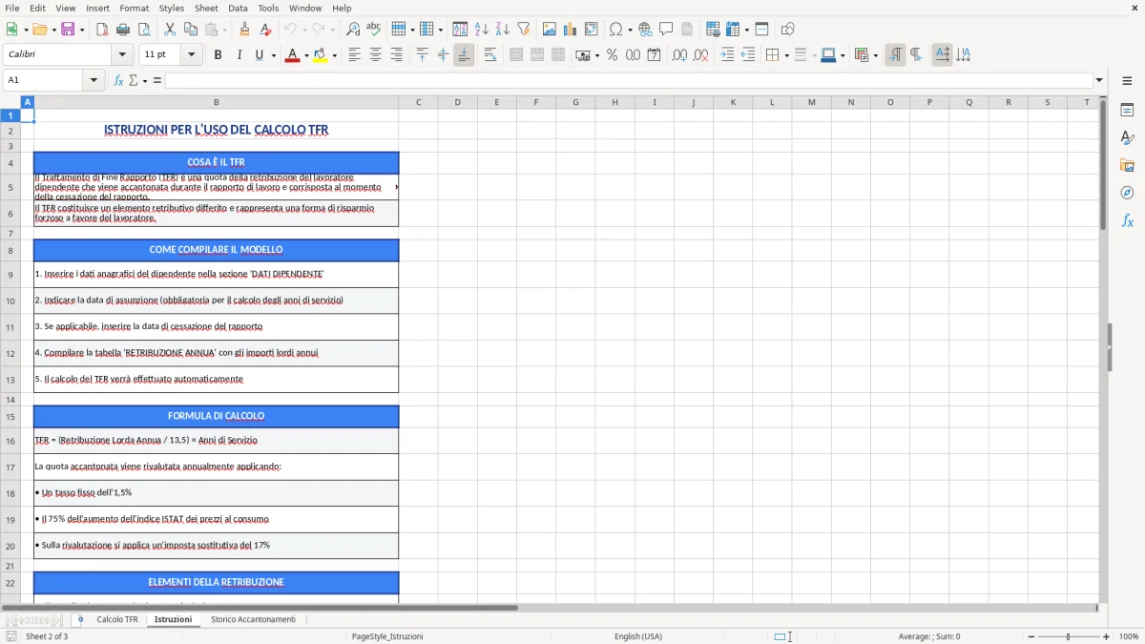Click the Increase Indent icon
The image size is (1145, 644).
click(x=727, y=55)
